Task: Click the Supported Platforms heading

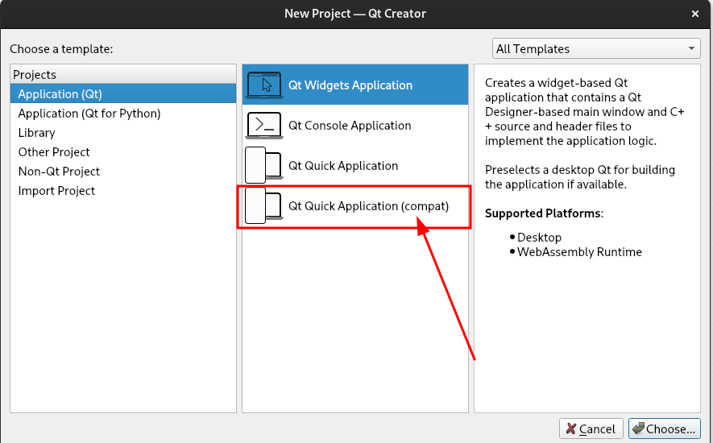Action: (544, 213)
